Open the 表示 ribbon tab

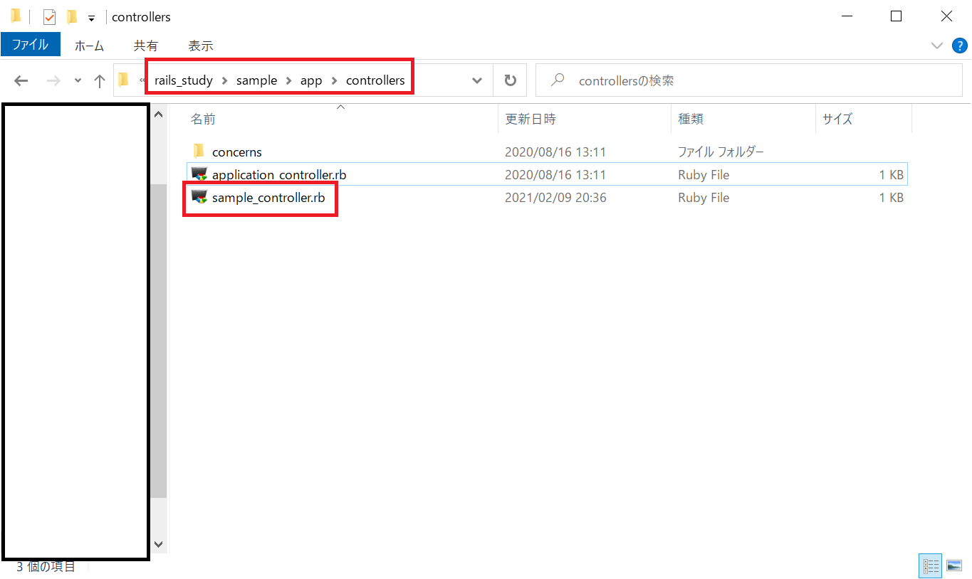200,46
